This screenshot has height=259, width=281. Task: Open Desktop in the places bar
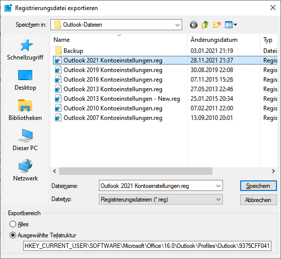tap(25, 80)
